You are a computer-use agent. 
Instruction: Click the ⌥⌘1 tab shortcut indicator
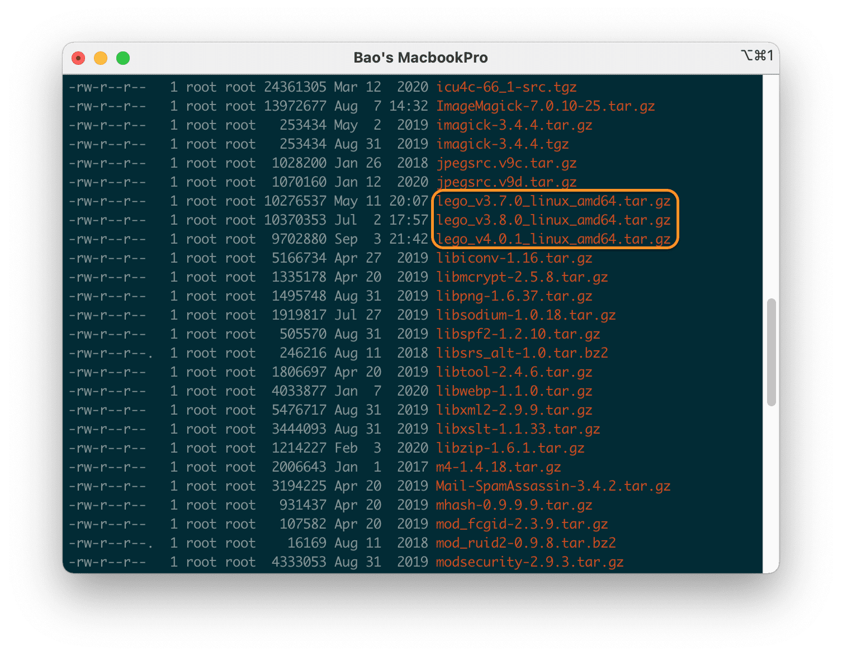tap(756, 55)
